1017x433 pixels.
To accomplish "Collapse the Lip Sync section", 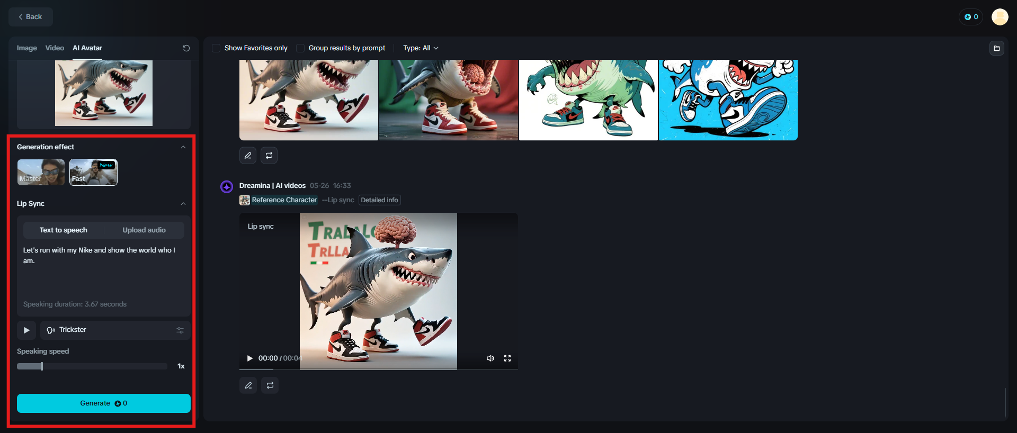I will click(x=183, y=204).
